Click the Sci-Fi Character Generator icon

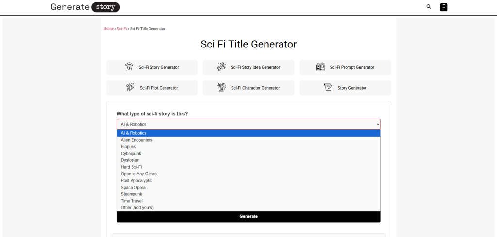[x=222, y=88]
